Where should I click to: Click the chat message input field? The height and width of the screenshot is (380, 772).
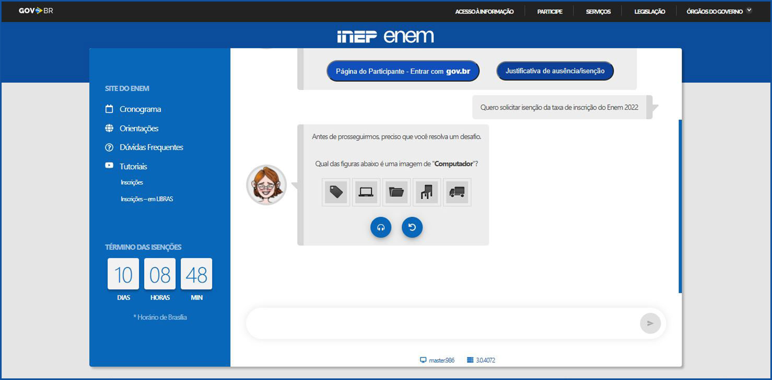click(441, 323)
